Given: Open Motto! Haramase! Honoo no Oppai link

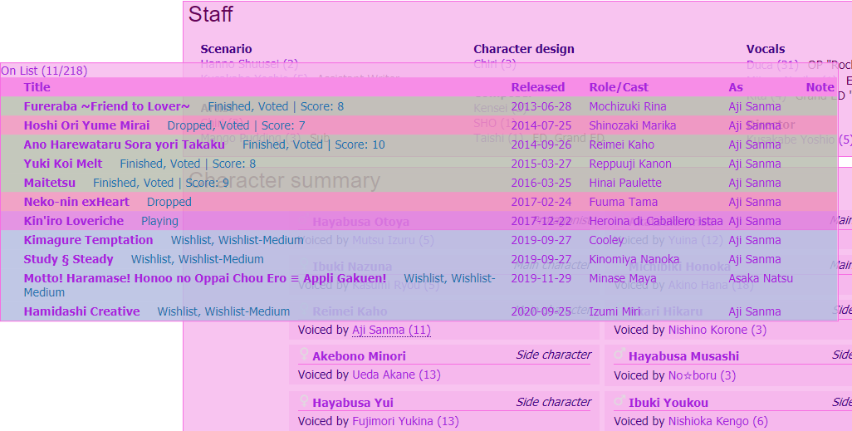Looking at the screenshot, I should 205,278.
